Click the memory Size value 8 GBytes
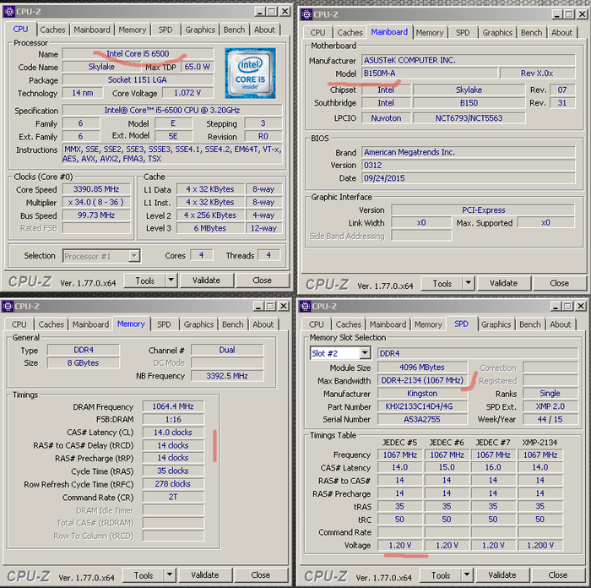This screenshot has height=588, width=591. [84, 362]
